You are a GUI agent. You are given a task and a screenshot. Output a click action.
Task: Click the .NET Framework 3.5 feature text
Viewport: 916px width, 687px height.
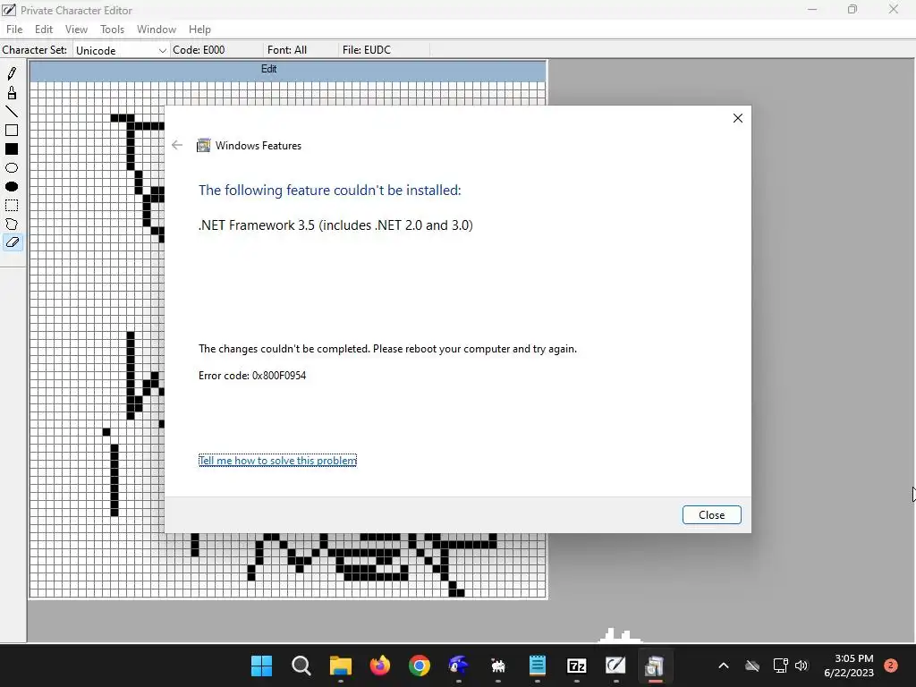click(336, 225)
